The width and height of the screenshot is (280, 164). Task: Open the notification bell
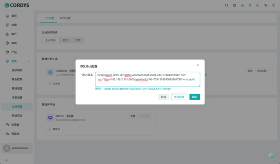[250, 5]
